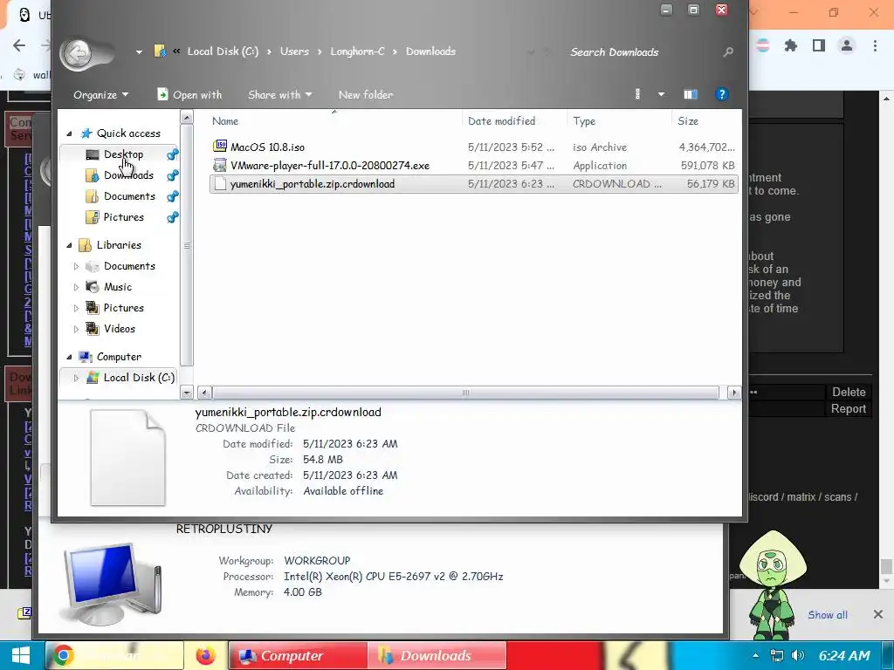894x670 pixels.
Task: Click the Windows Start button
Action: coord(21,655)
